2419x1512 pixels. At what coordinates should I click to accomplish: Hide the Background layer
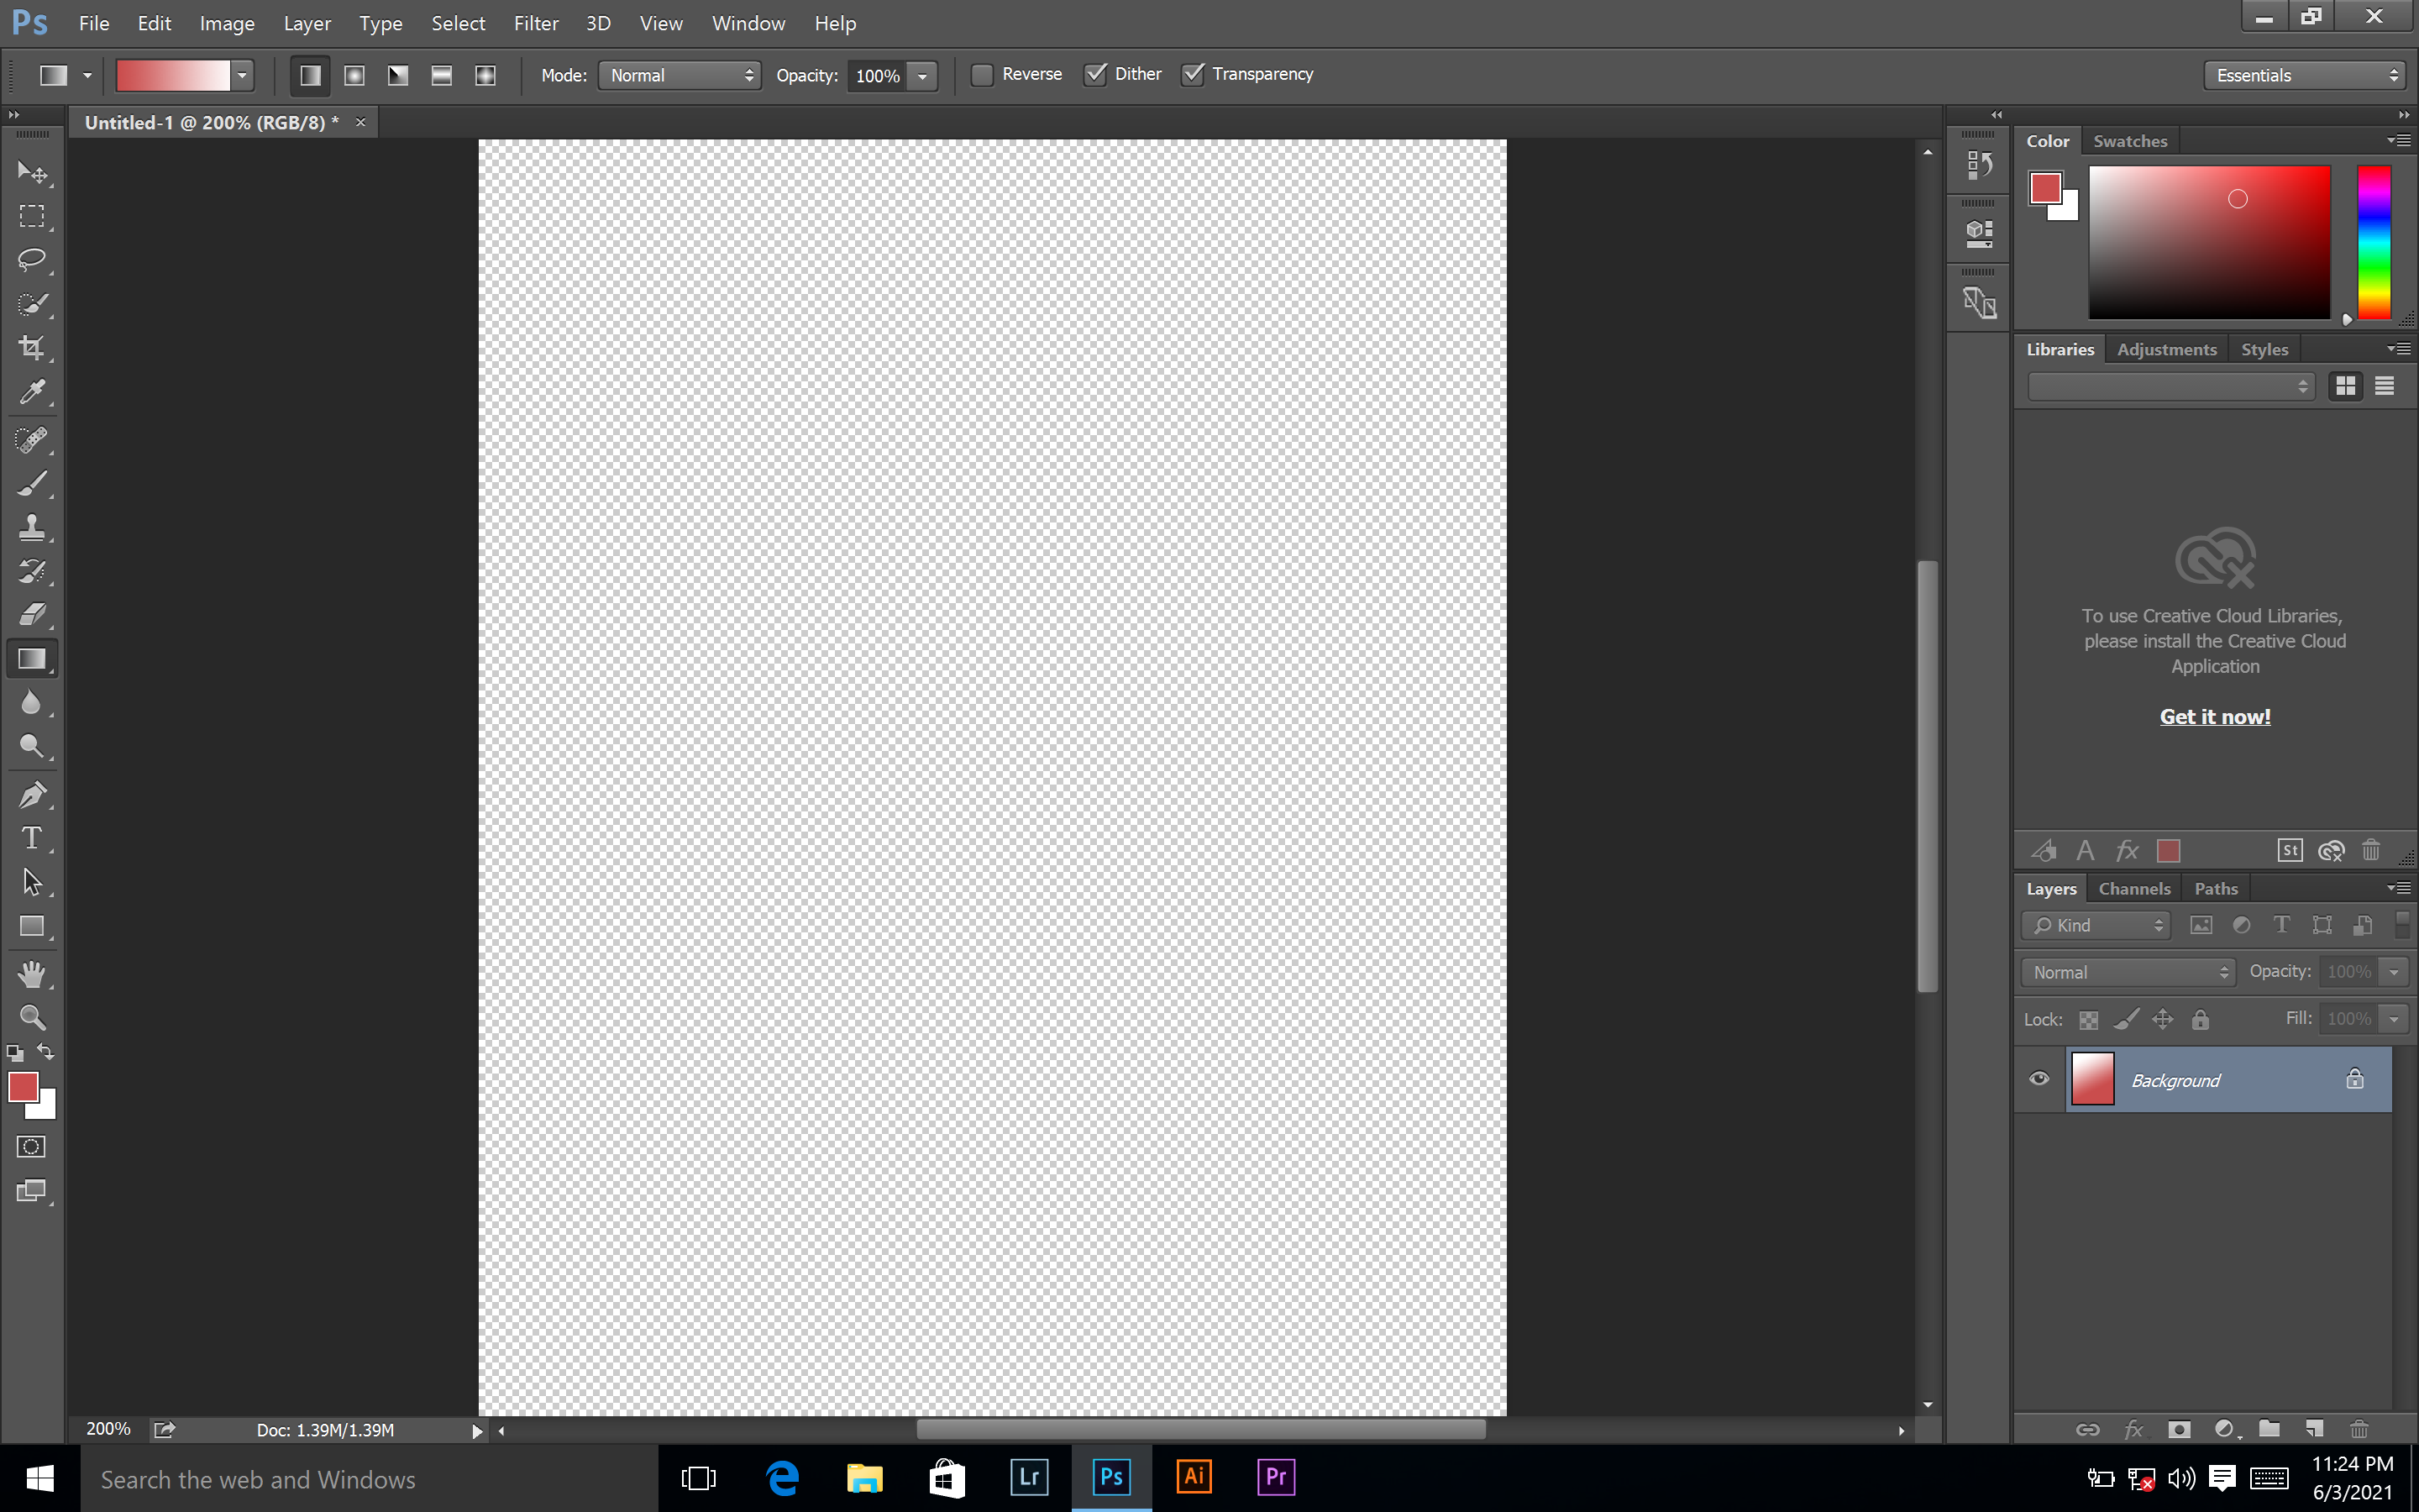(2039, 1079)
